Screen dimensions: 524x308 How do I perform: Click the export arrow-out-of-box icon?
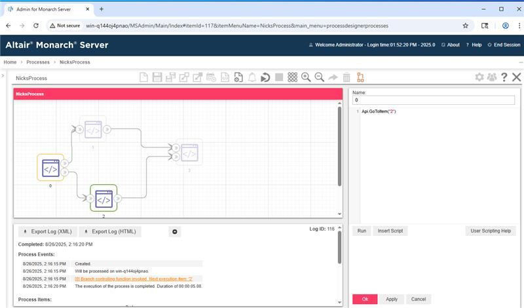point(198,77)
